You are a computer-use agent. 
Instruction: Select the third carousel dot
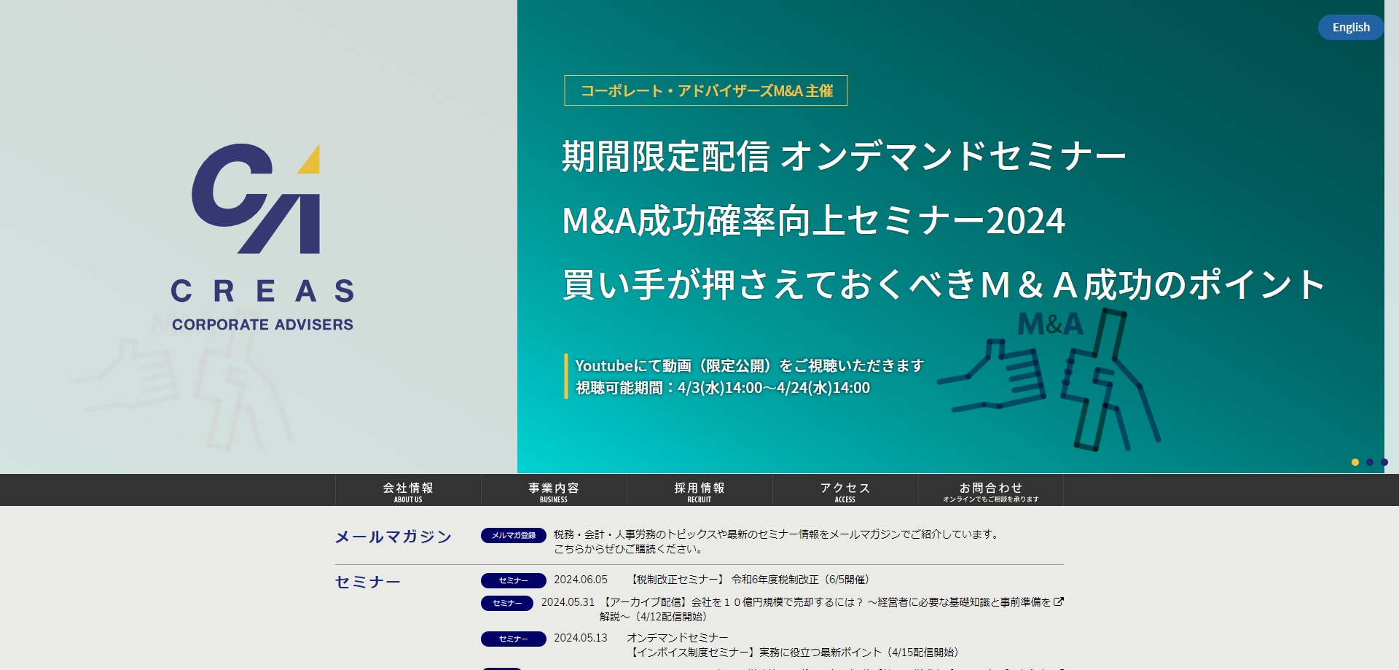(x=1384, y=462)
